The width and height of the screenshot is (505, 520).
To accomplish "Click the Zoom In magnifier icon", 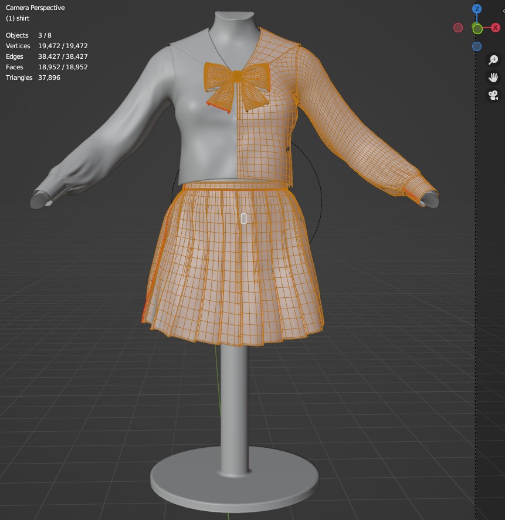I will tap(493, 59).
